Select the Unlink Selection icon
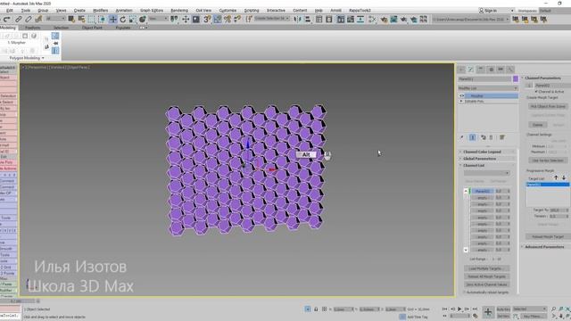 tap(28, 20)
